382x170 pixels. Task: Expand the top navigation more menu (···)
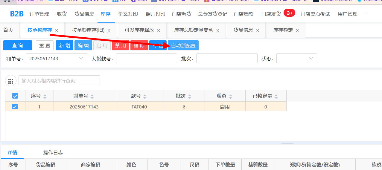[x=365, y=14]
